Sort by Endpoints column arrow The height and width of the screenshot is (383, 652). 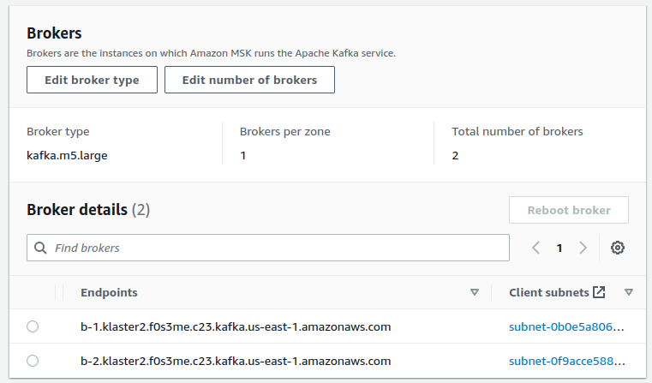475,292
